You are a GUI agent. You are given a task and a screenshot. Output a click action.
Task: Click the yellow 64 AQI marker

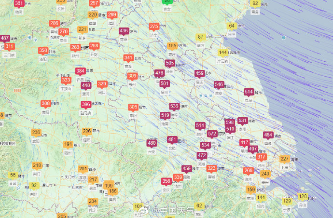tap(232, 26)
